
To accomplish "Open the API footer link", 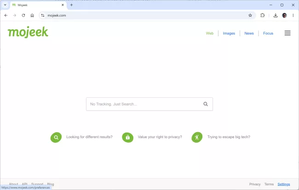I will [x=24, y=184].
